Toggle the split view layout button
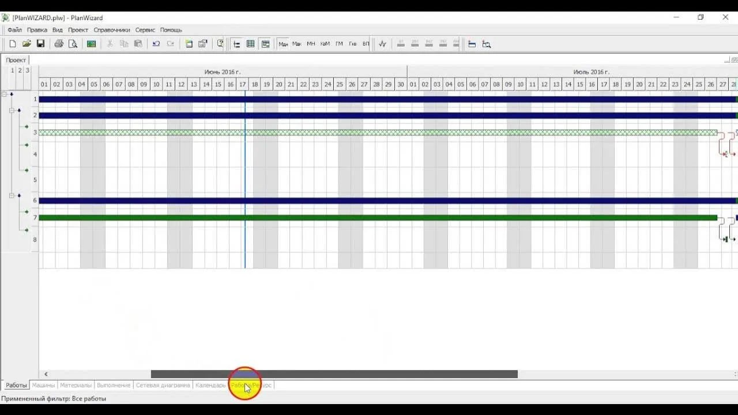 click(265, 43)
